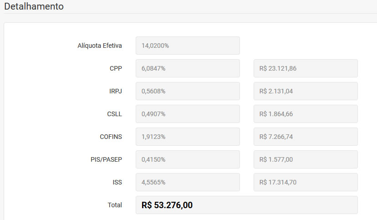Viewport: 377px width, 220px height.
Task: Click the PIS/PASEP amount field R$ 1.577,00
Action: [x=305, y=159]
